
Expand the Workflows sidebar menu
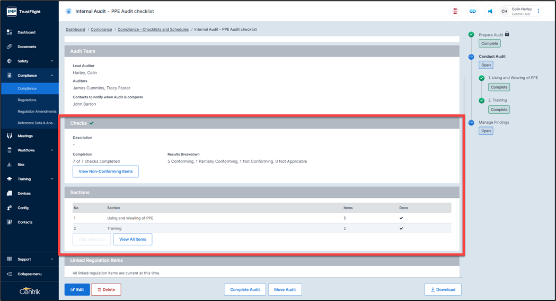[52, 150]
